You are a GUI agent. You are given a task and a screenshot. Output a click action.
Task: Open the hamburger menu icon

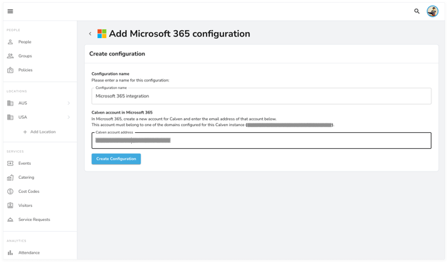click(x=10, y=11)
